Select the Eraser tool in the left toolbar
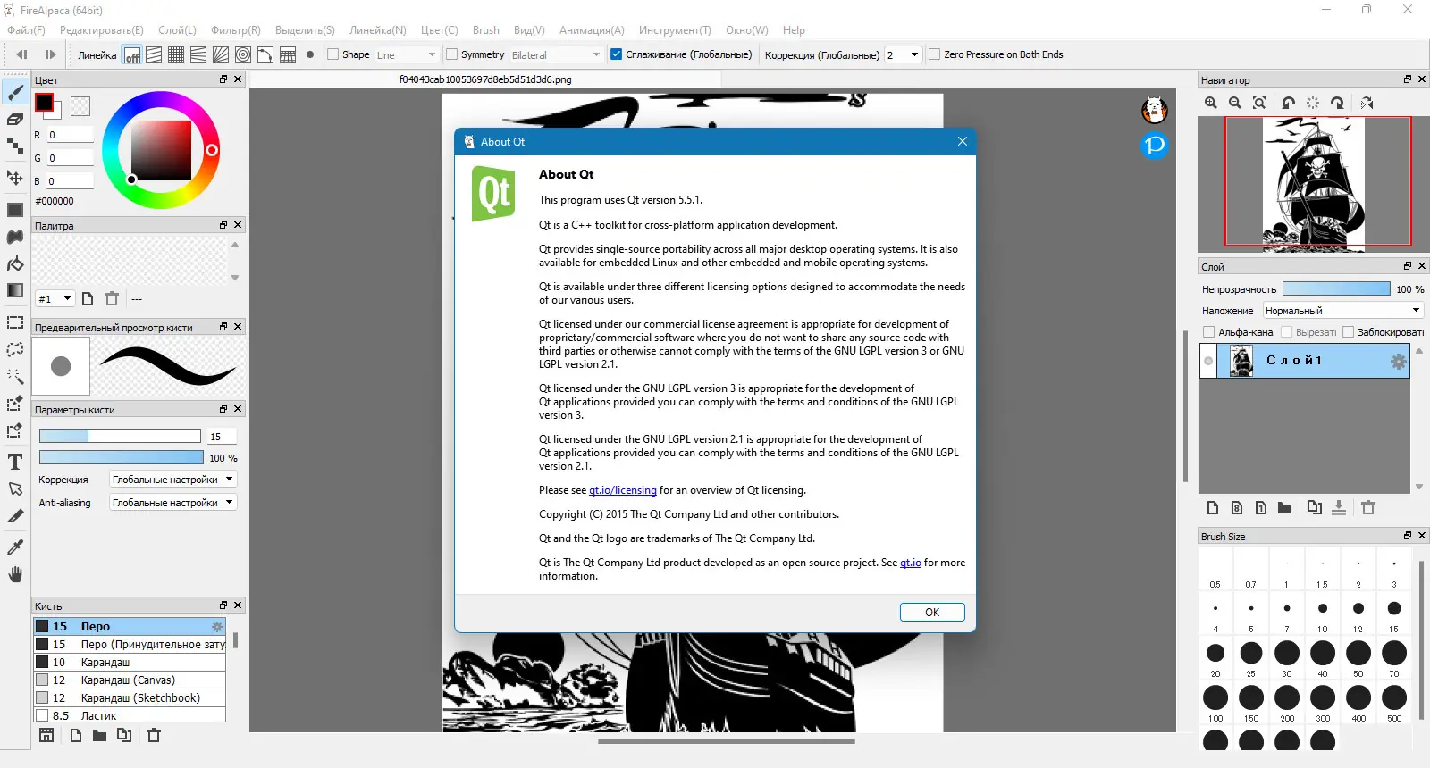Screen dimensions: 1430x768 coord(15,119)
